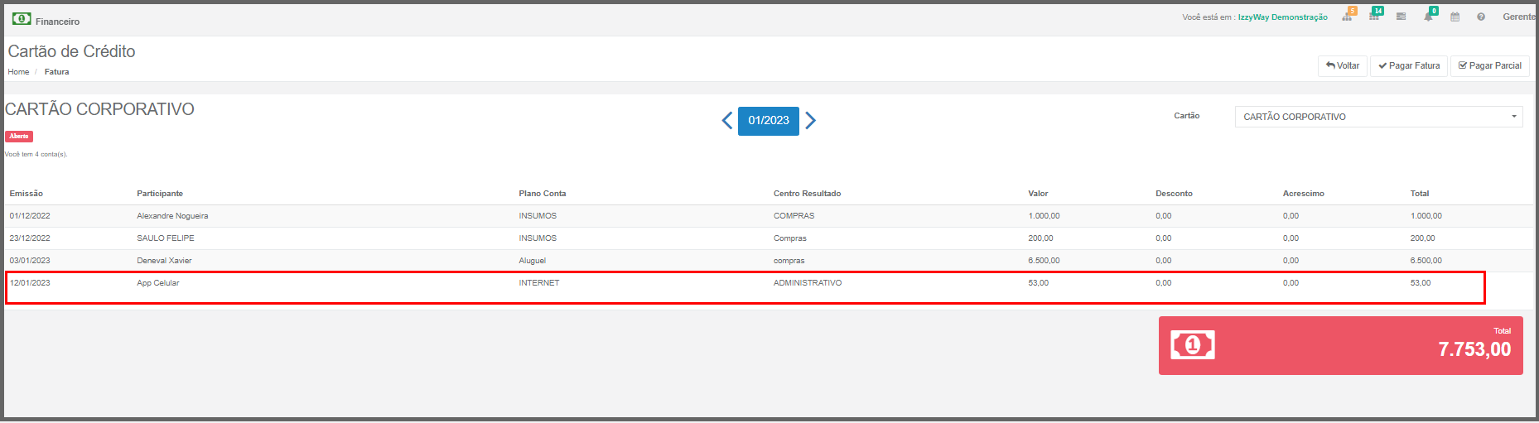Click the Total column header
This screenshot has width=1539, height=423.
tap(1420, 193)
